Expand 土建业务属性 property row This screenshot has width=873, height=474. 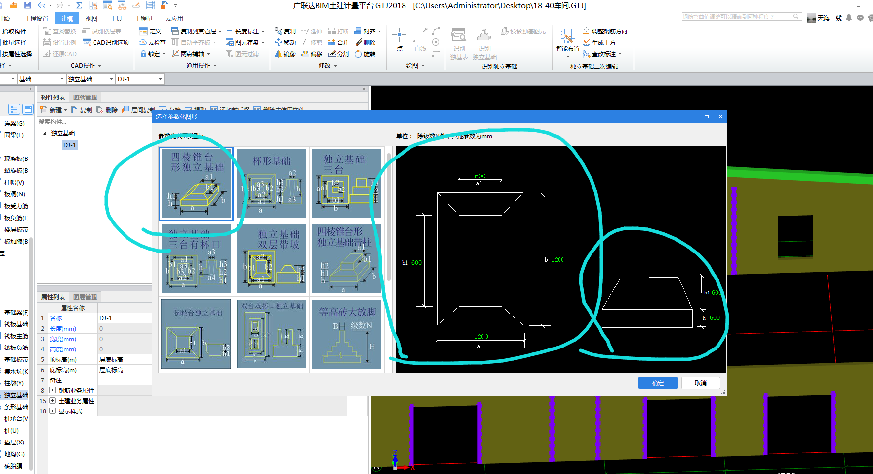point(52,401)
